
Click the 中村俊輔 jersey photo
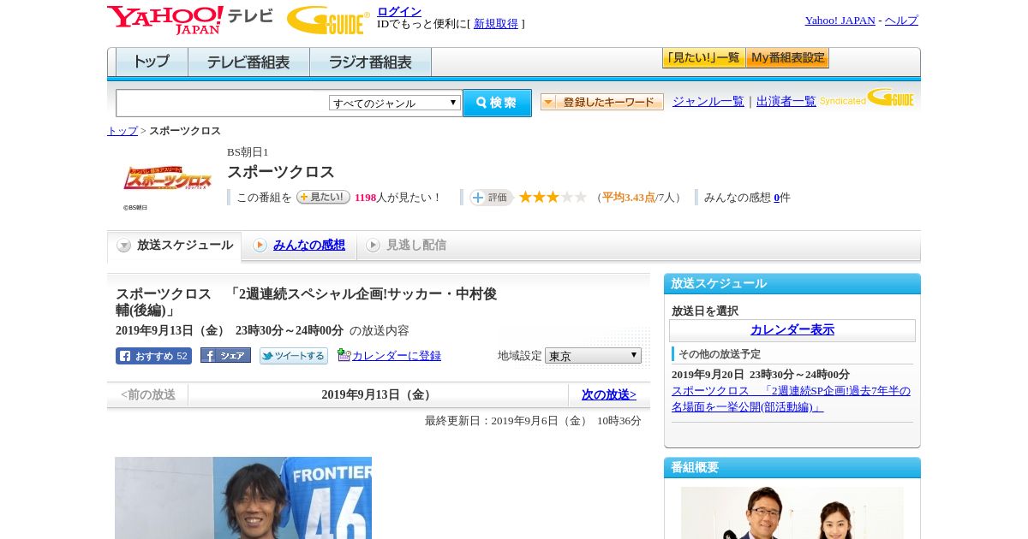coord(243,498)
